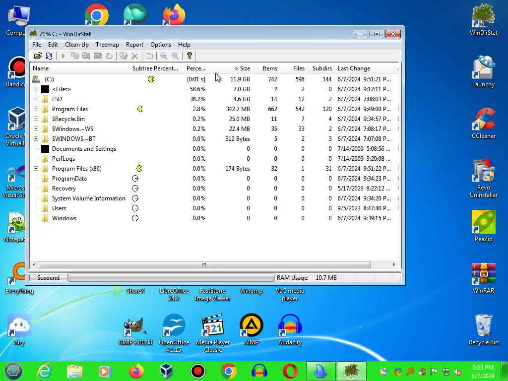Open the File menu

click(x=37, y=45)
